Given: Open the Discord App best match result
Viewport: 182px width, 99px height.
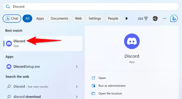Looking at the screenshot, I should [x=43, y=43].
